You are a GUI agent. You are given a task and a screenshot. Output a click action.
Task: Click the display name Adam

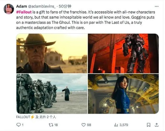(x=22, y=6)
